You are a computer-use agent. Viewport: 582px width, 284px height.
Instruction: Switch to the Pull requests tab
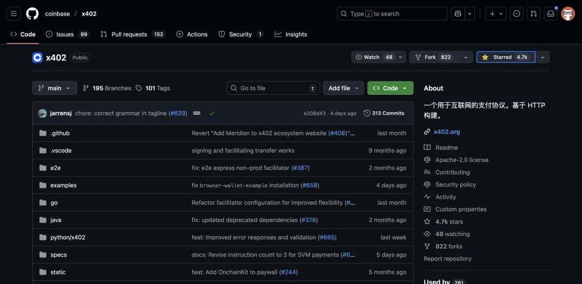point(133,34)
